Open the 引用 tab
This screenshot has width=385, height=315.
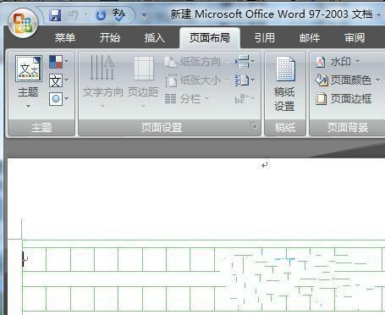tap(264, 38)
